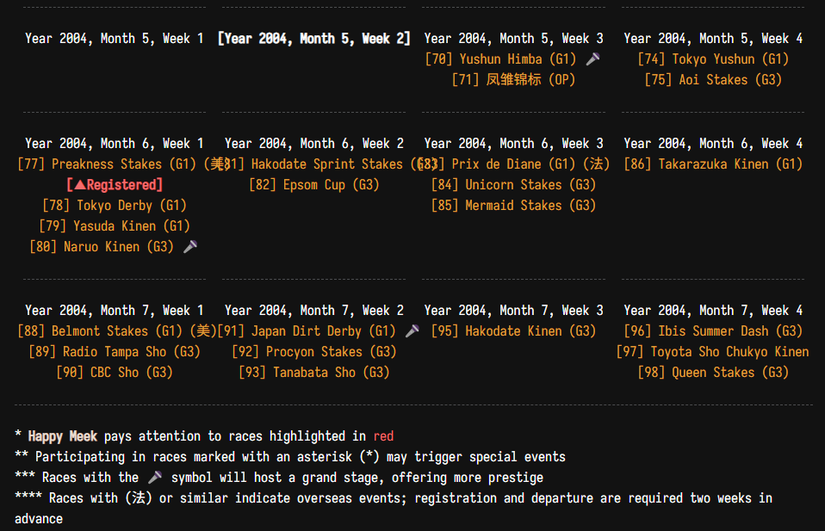Choose race [92] Procyon Stakes (G3)

coord(314,352)
